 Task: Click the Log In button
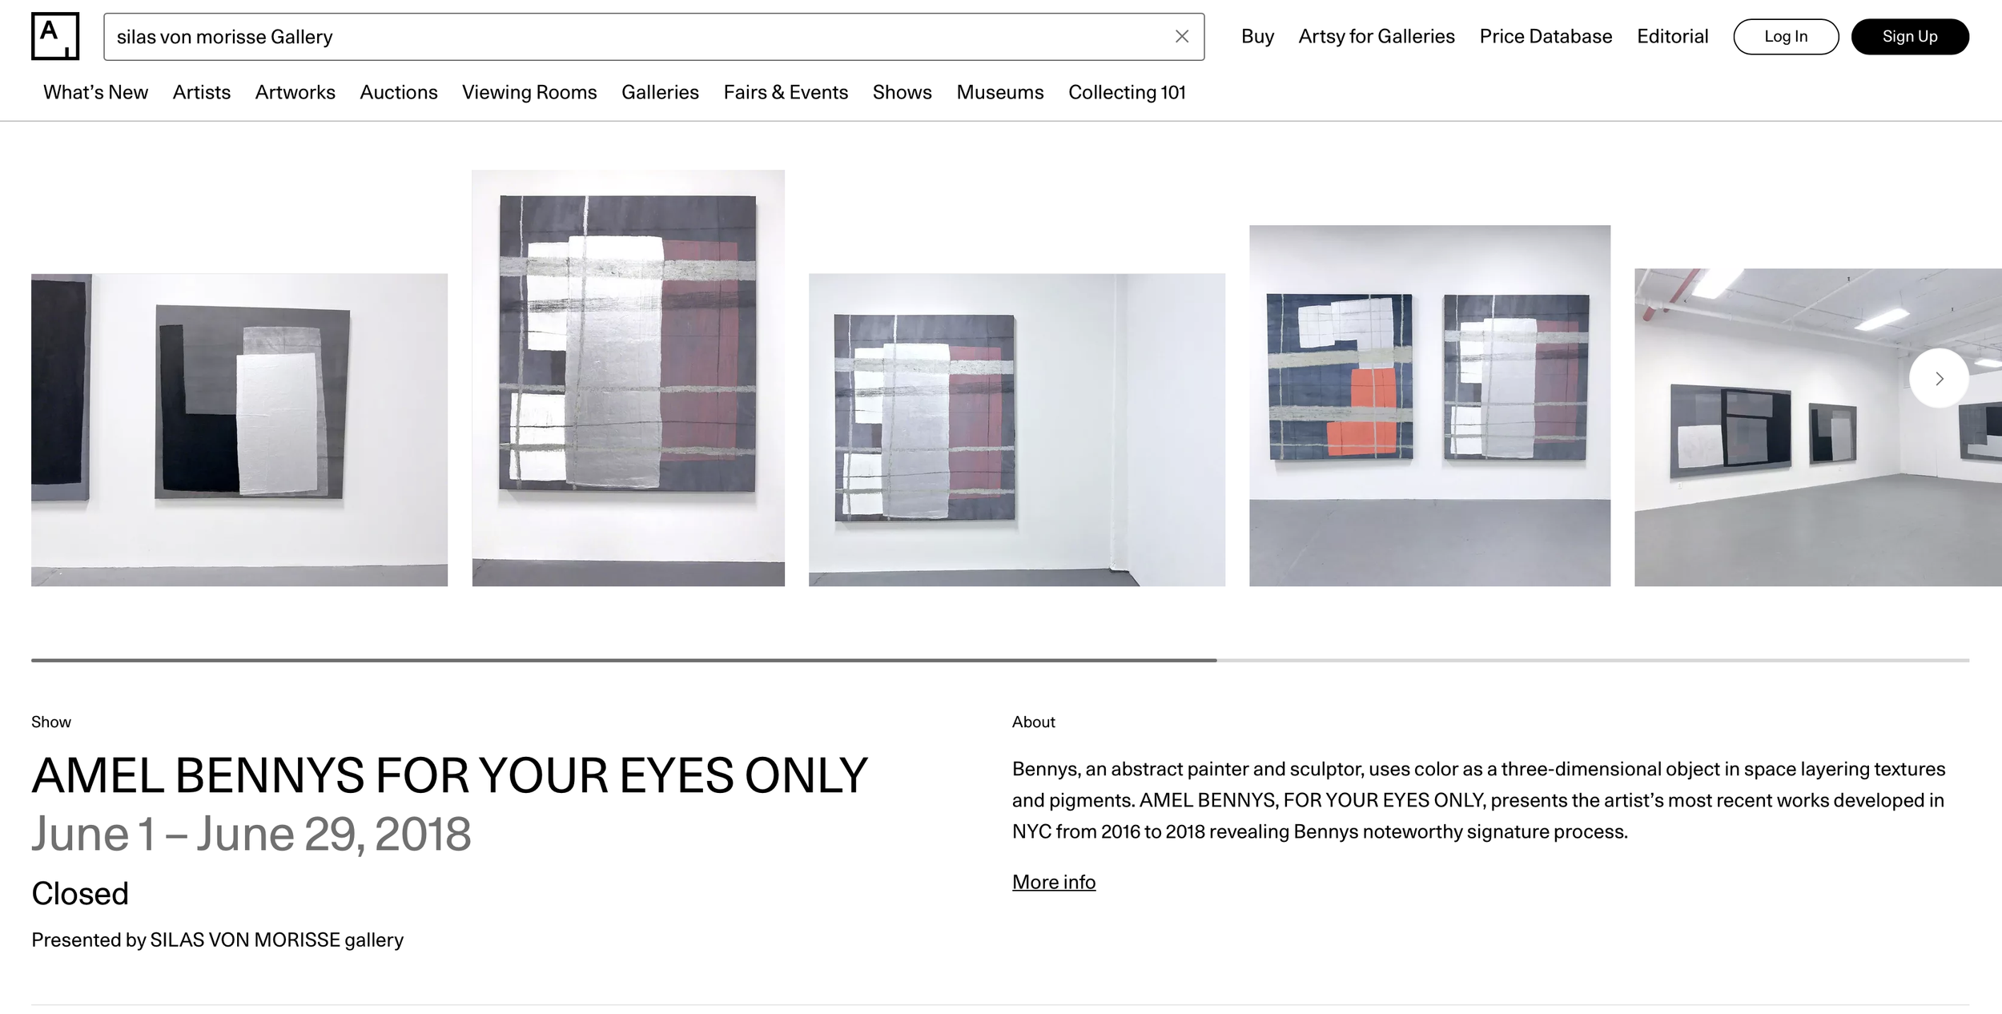click(x=1786, y=37)
